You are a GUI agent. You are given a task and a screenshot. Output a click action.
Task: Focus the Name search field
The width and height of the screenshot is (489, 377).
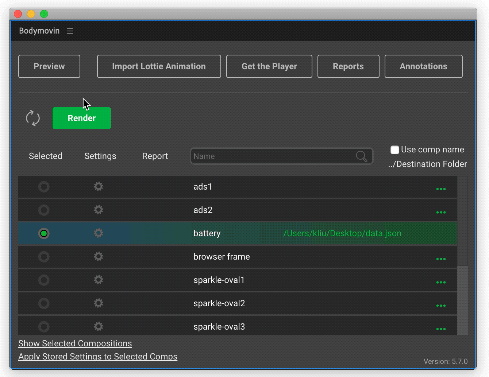282,156
